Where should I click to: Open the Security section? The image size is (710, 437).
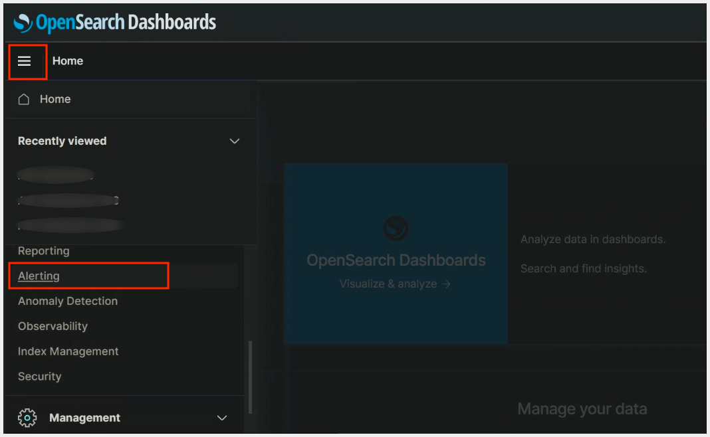pyautogui.click(x=39, y=377)
